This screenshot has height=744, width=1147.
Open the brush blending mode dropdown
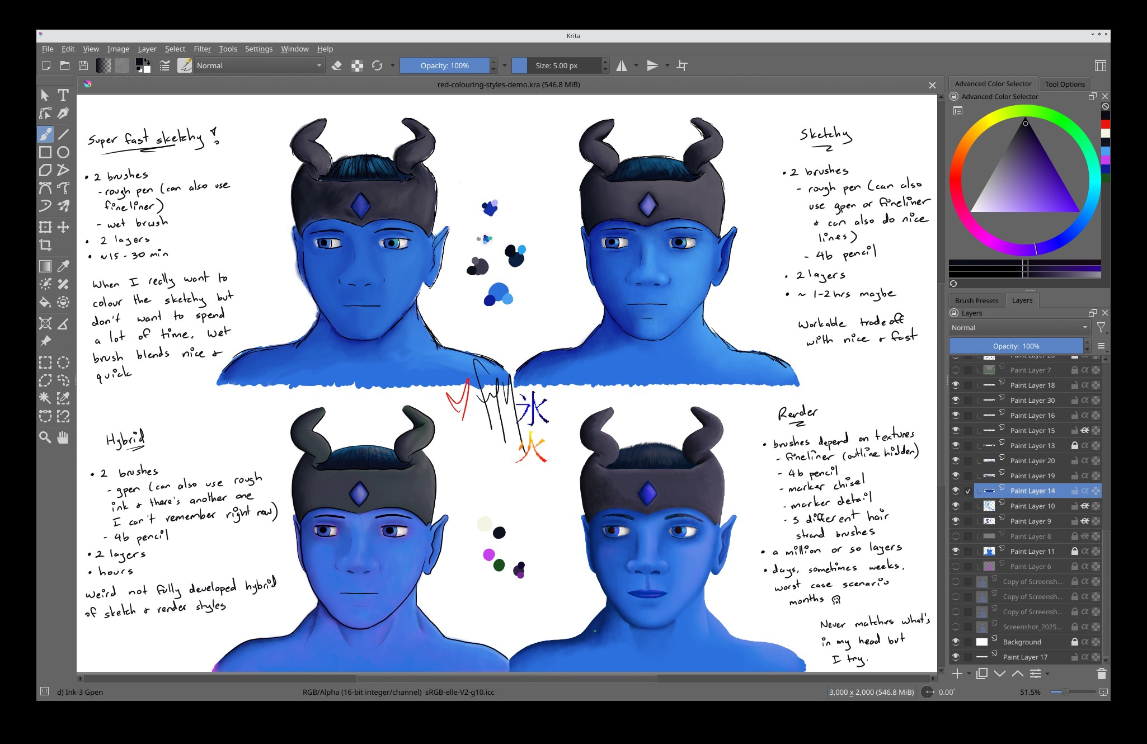point(258,65)
